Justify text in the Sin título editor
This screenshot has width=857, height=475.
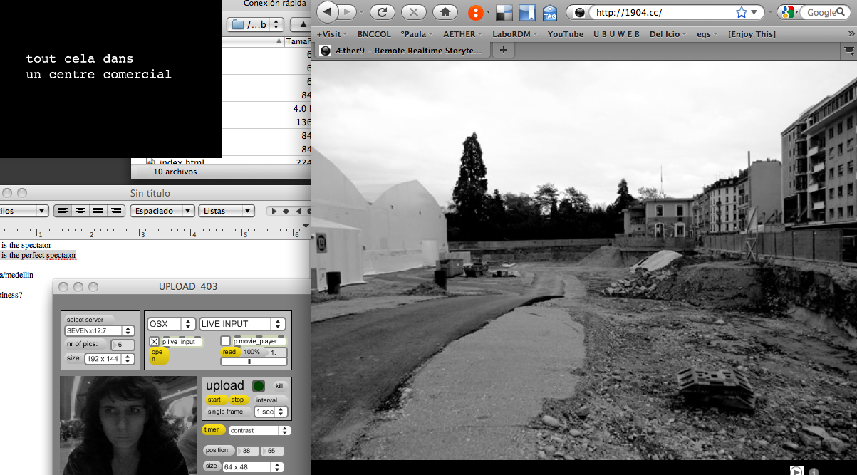pos(98,211)
